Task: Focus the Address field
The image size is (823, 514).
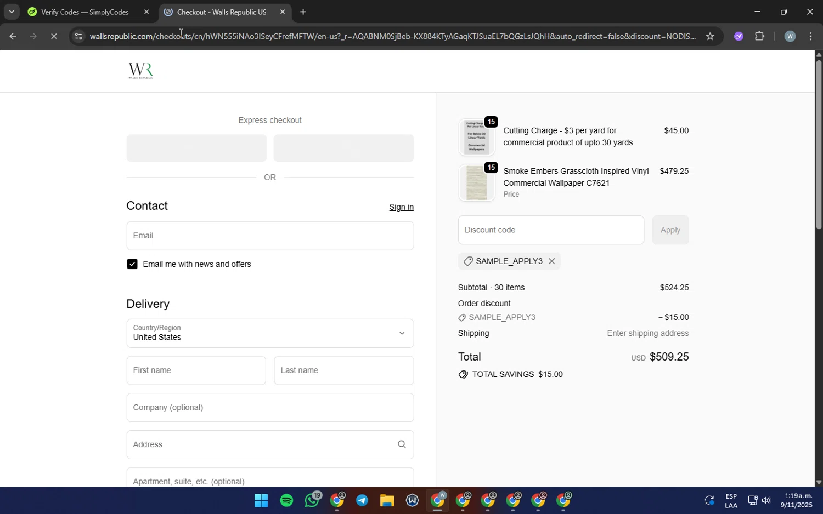Action: pos(270,444)
